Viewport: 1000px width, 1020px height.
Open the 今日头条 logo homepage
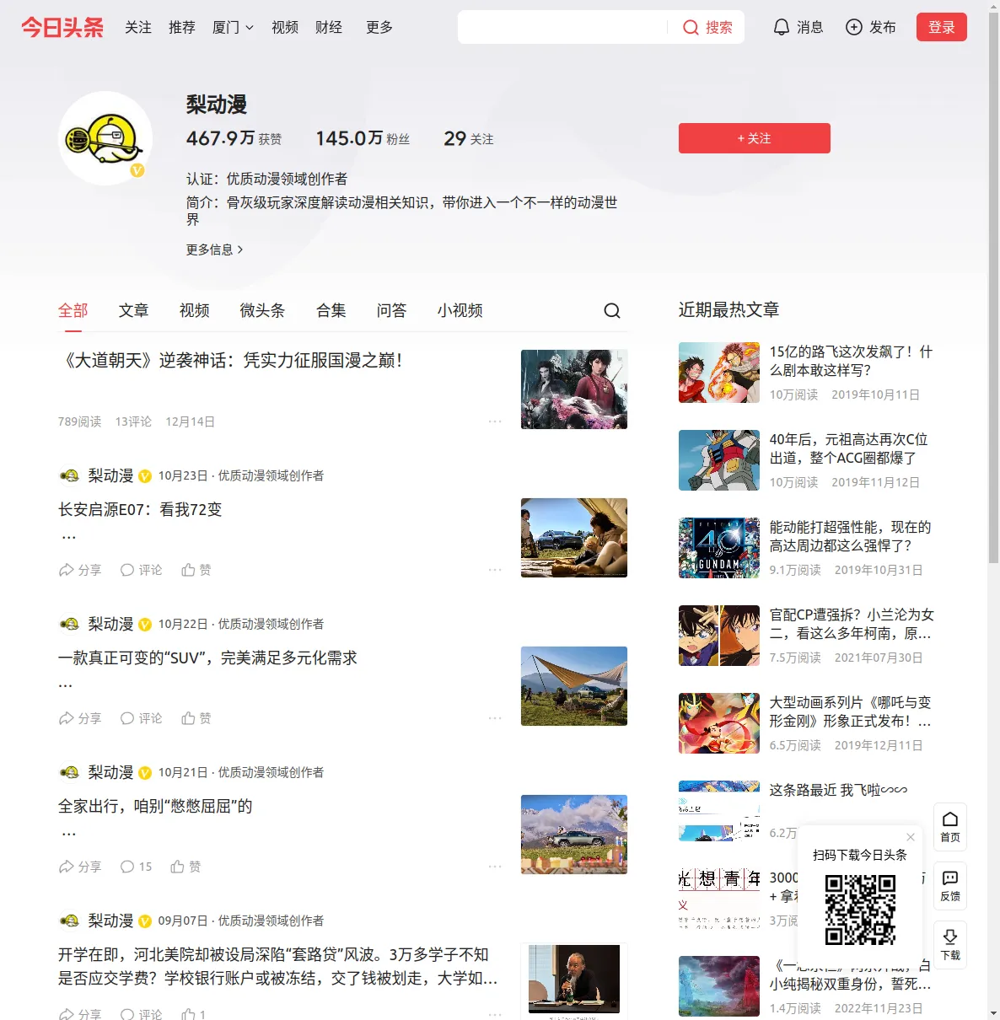click(x=62, y=27)
